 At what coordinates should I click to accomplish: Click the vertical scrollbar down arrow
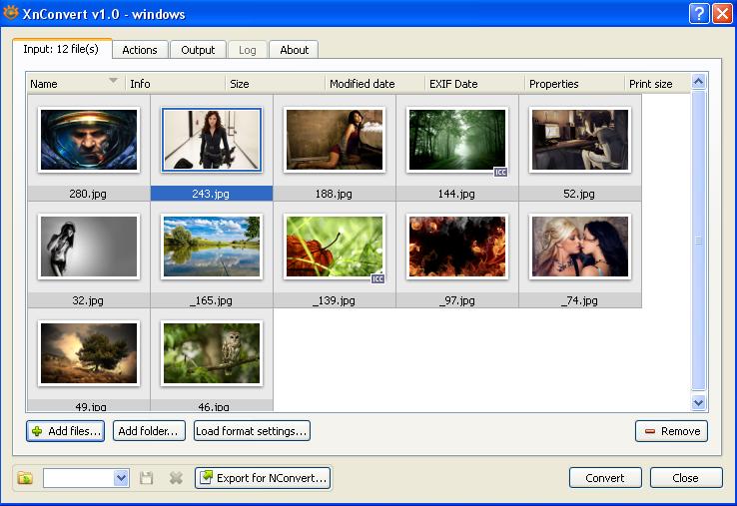click(x=698, y=402)
